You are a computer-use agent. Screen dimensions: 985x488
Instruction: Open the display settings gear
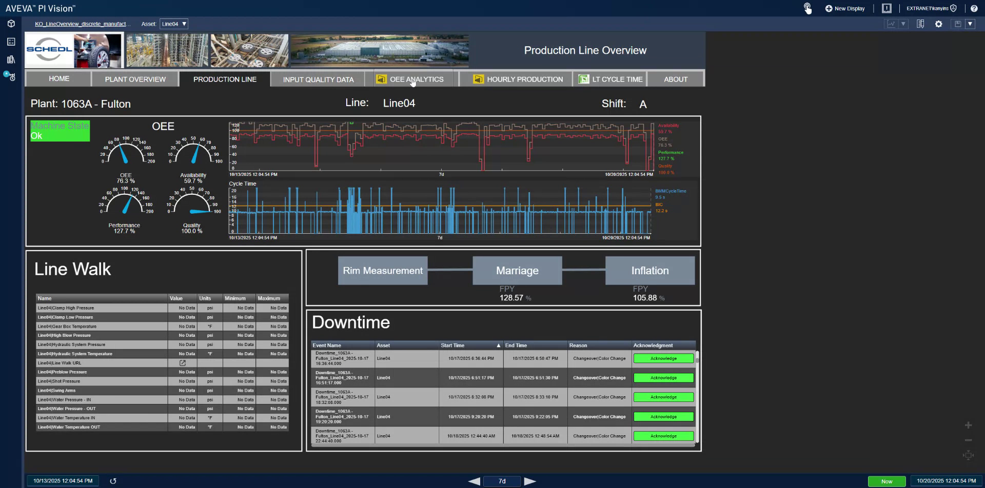pyautogui.click(x=938, y=24)
